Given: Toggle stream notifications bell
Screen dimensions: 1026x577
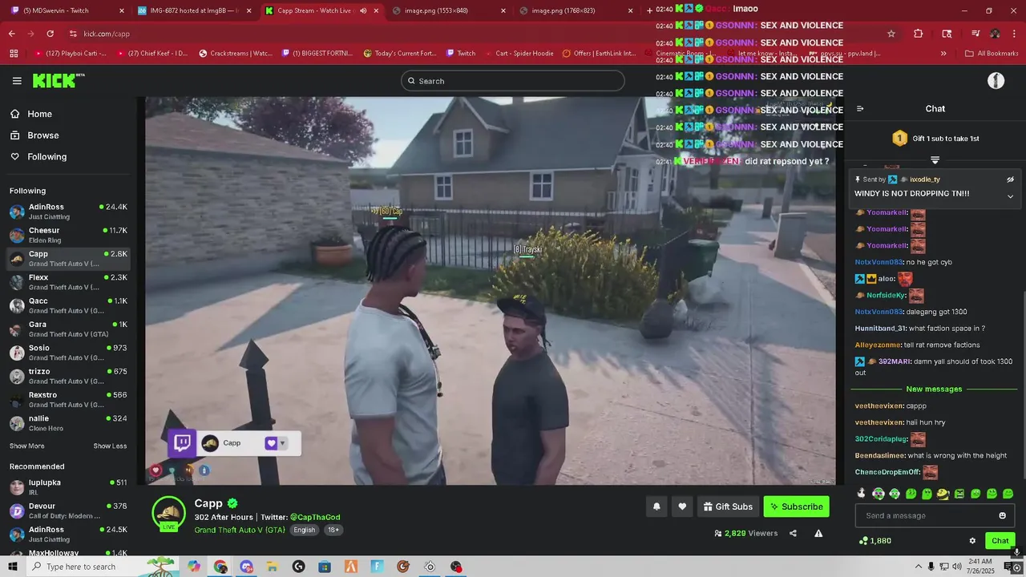Looking at the screenshot, I should (x=656, y=506).
